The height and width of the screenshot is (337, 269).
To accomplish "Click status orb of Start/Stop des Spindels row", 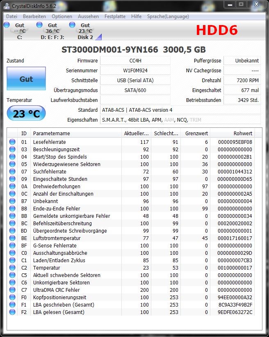I will [12, 157].
